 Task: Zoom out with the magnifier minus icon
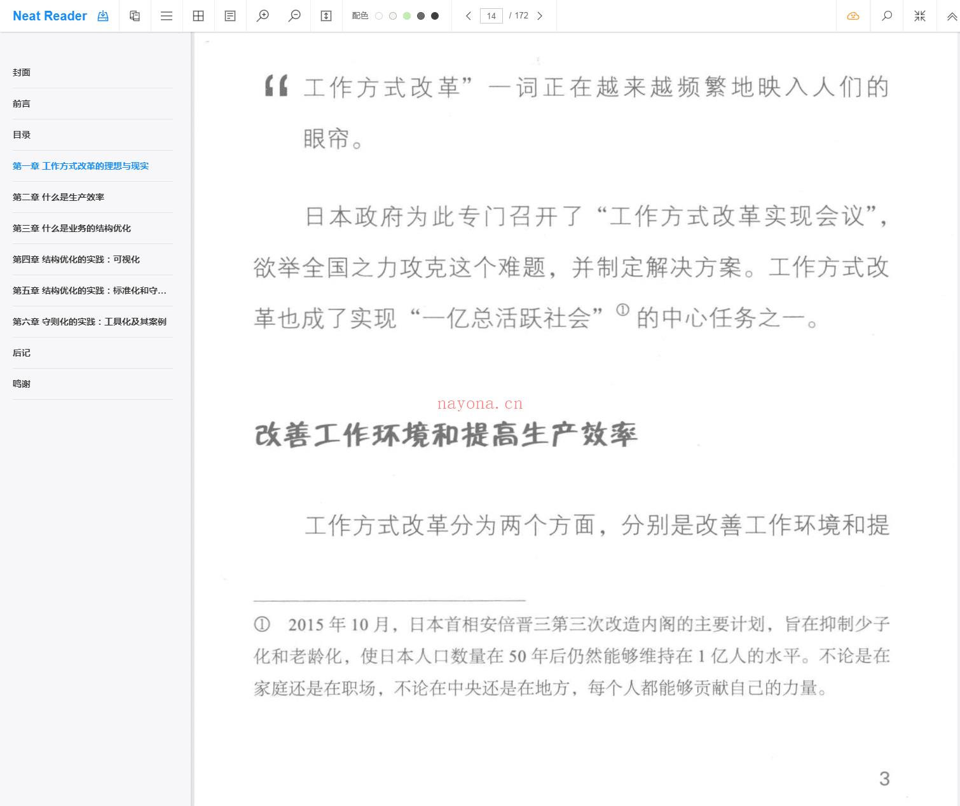pyautogui.click(x=294, y=16)
